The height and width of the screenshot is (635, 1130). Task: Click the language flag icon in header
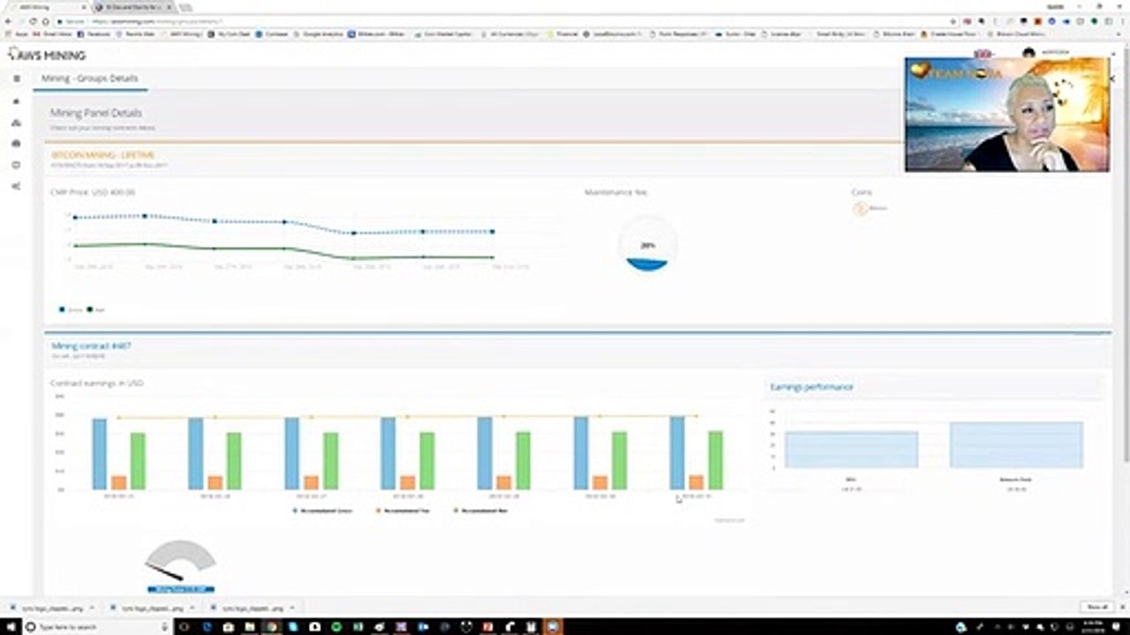[x=983, y=54]
